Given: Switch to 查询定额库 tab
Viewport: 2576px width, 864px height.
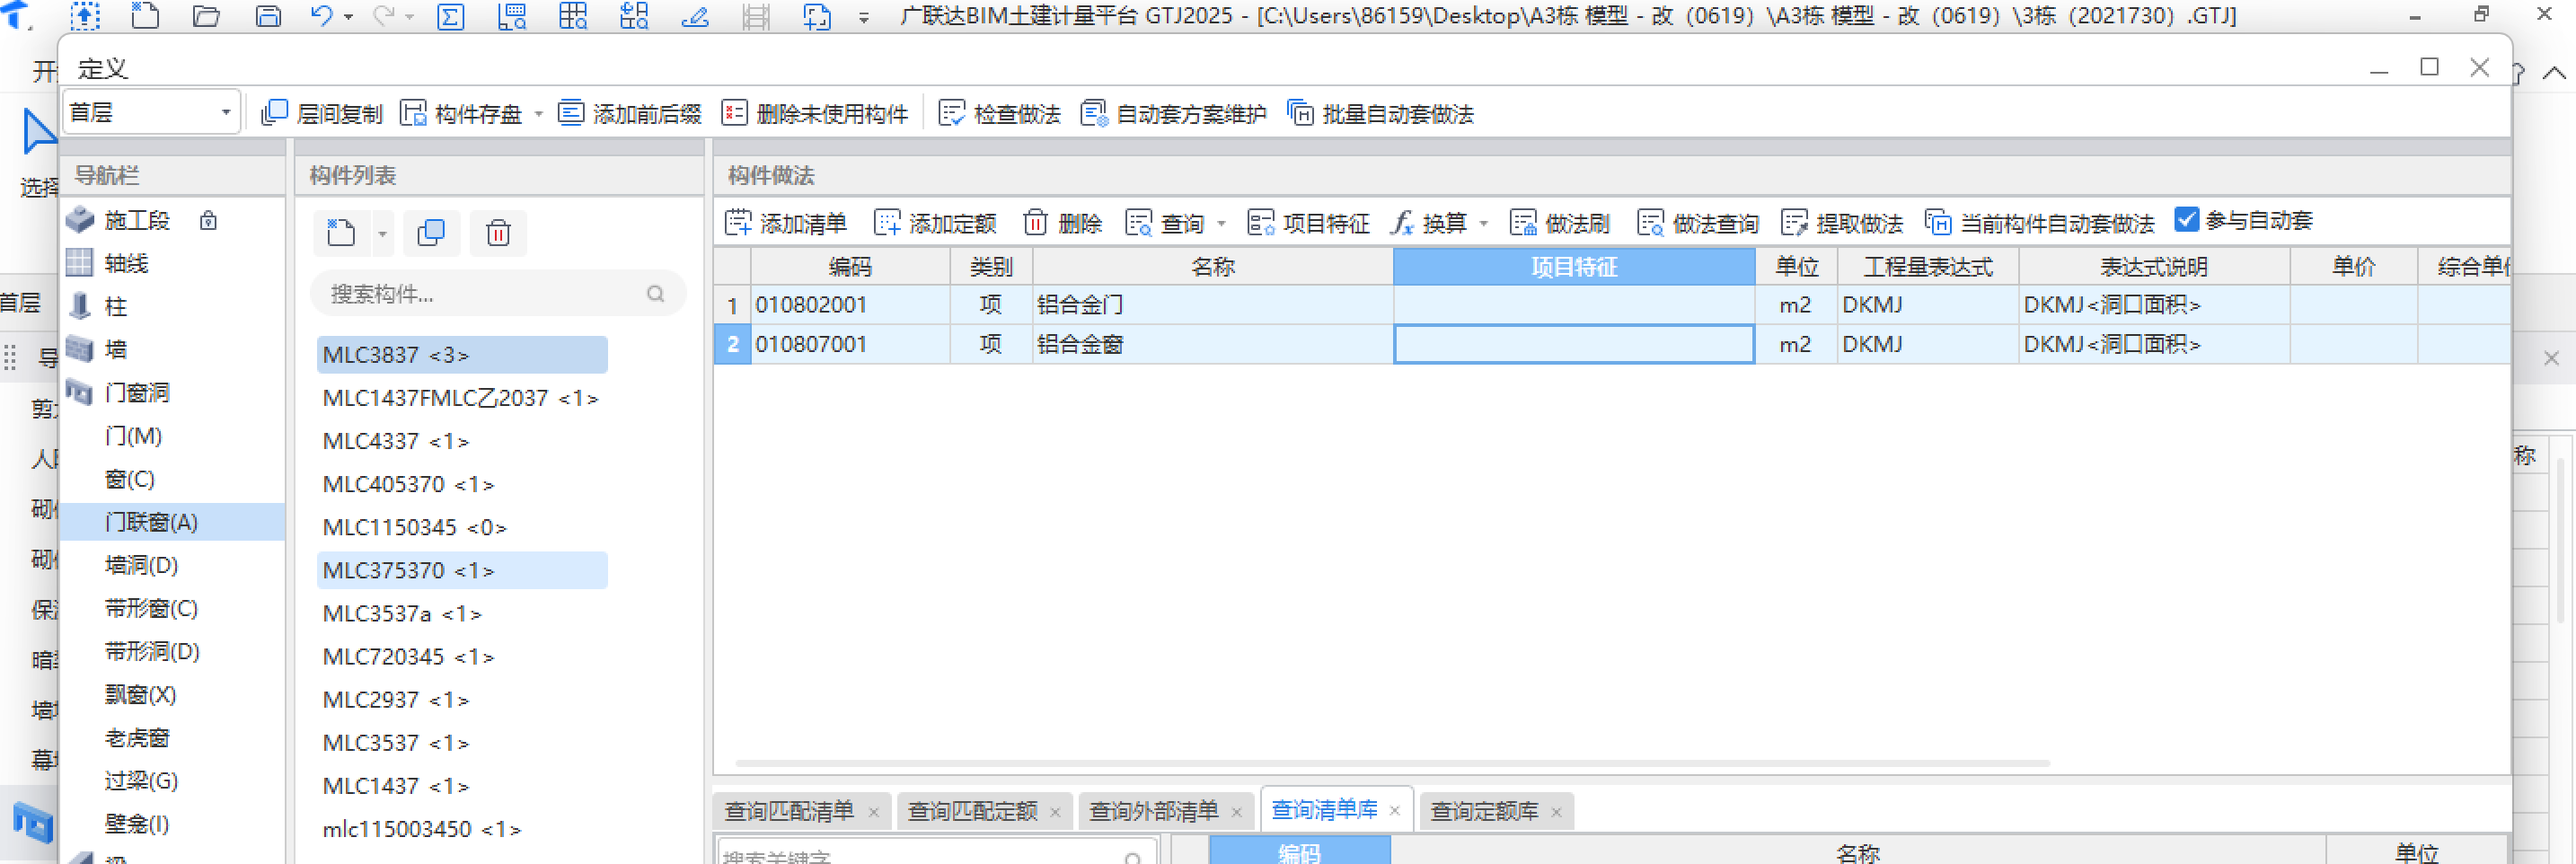Looking at the screenshot, I should [x=1496, y=811].
